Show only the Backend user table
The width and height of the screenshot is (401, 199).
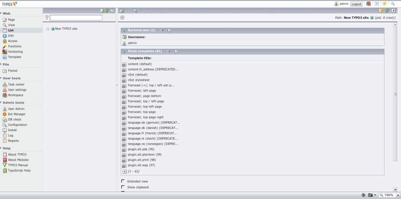pyautogui.click(x=161, y=30)
